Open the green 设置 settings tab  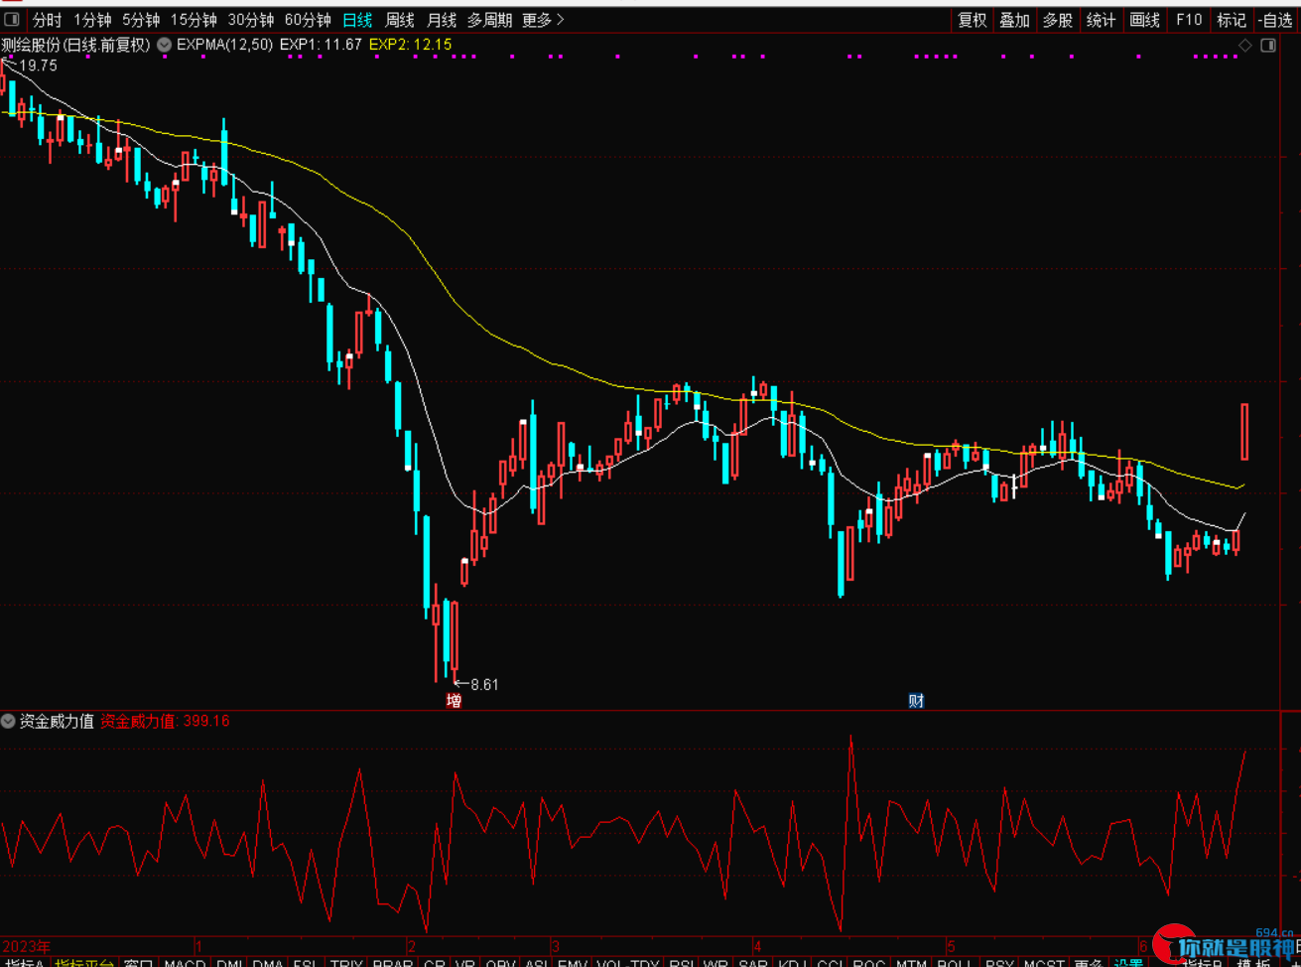(x=1128, y=963)
